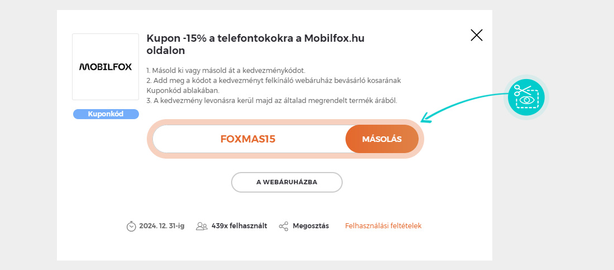The width and height of the screenshot is (614, 270).
Task: Select instruction step 2 about Kuponkód ablakában
Action: tap(274, 85)
